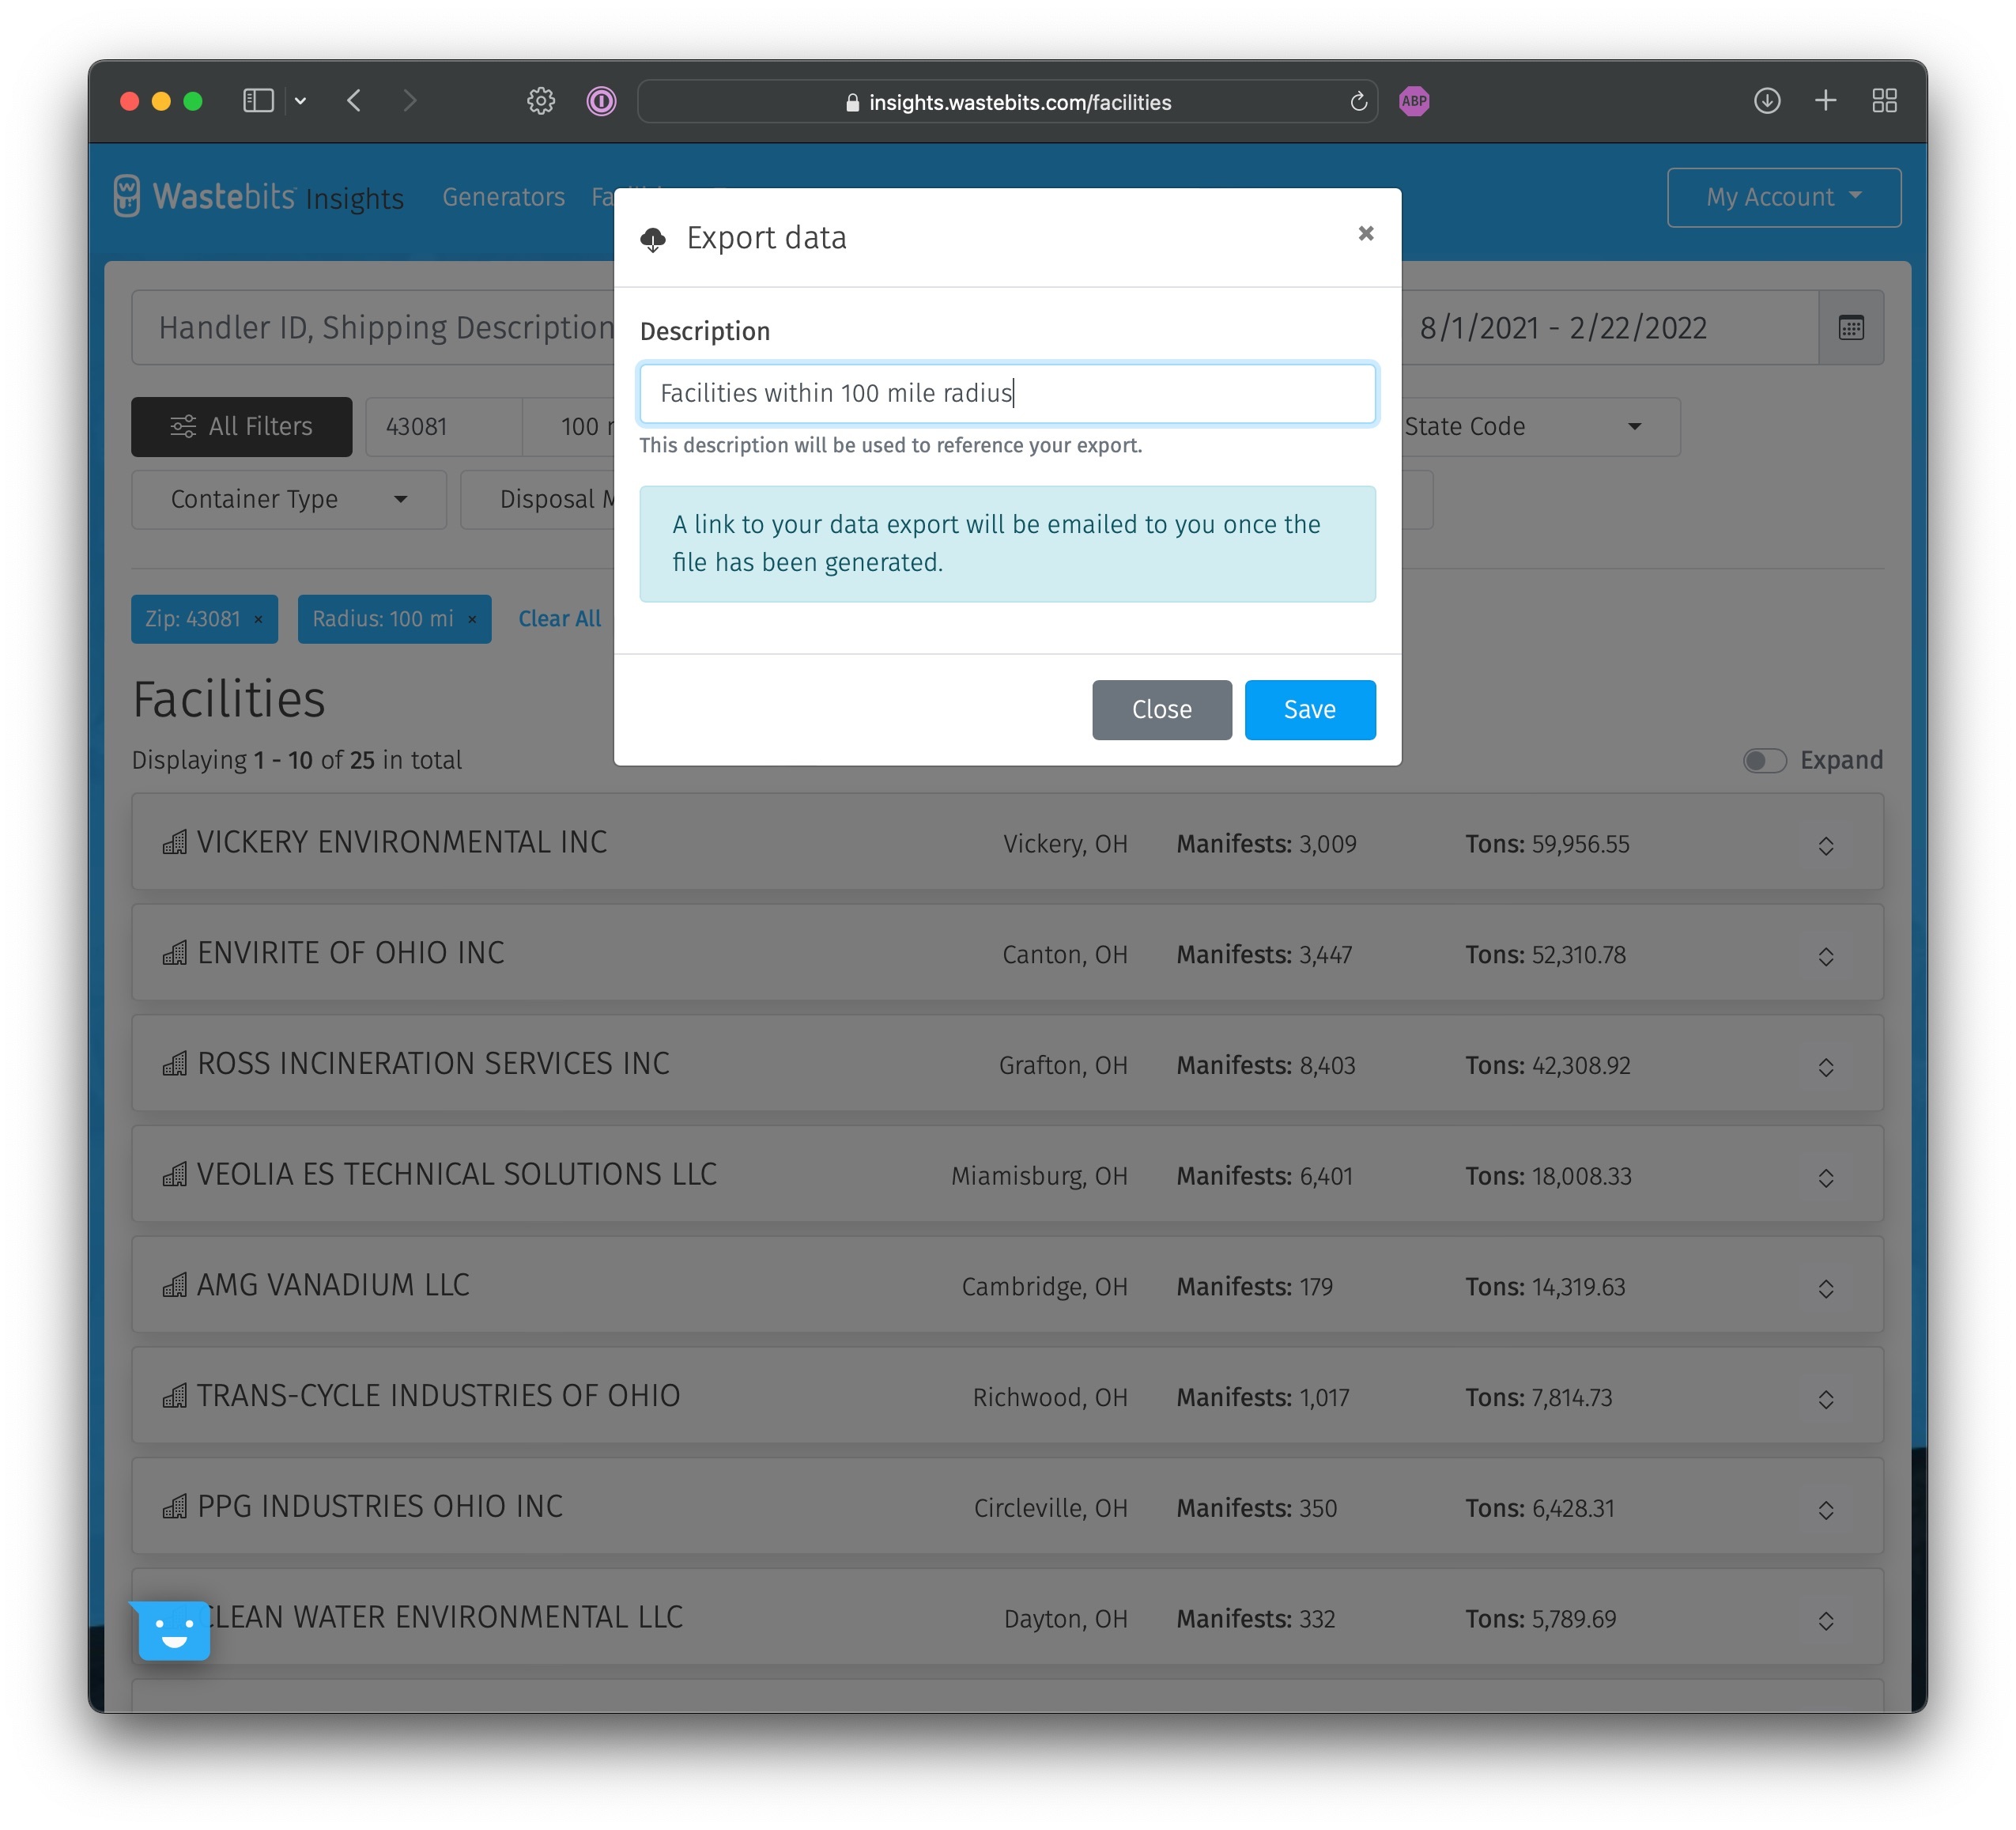The image size is (2016, 1830).
Task: Go to the Generators nav tab
Action: (503, 197)
